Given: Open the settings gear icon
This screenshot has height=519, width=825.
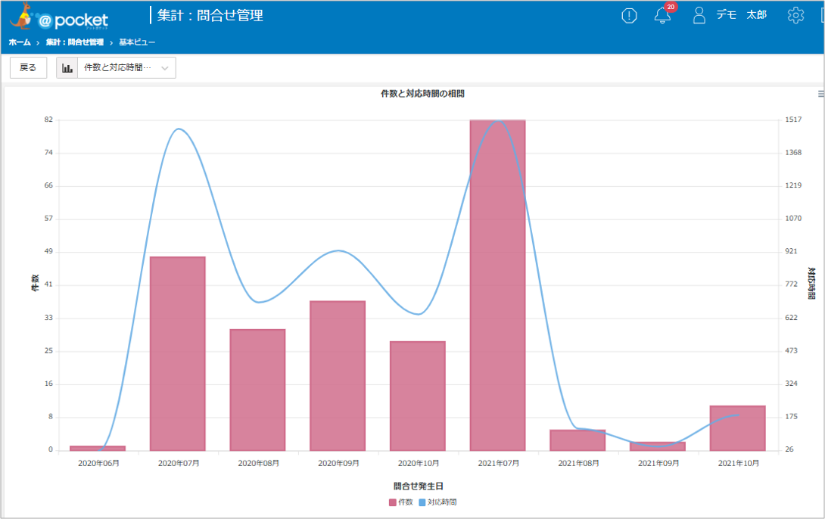Looking at the screenshot, I should click(795, 15).
